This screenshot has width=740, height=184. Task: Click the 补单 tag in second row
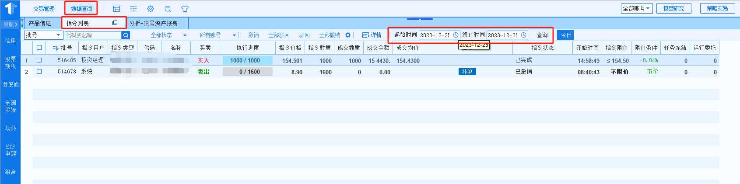467,72
